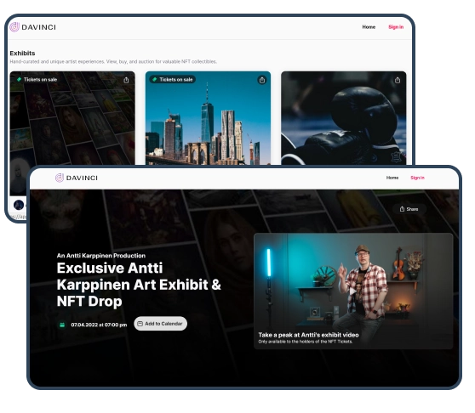Play Antti's exhibit video
Screen dimensions: 475x413
pos(353,291)
